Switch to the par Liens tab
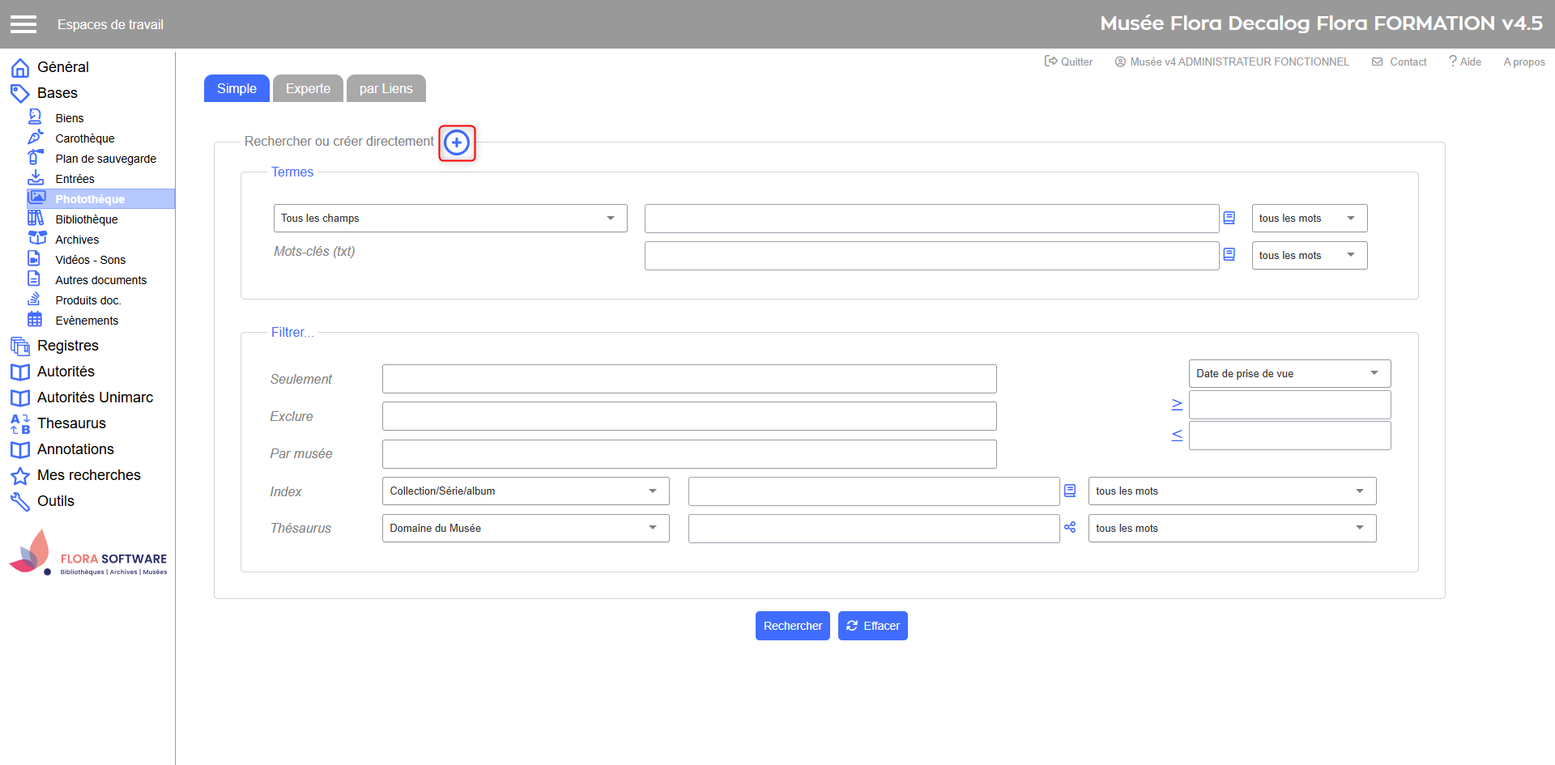Viewport: 1555px width, 765px height. 386,89
